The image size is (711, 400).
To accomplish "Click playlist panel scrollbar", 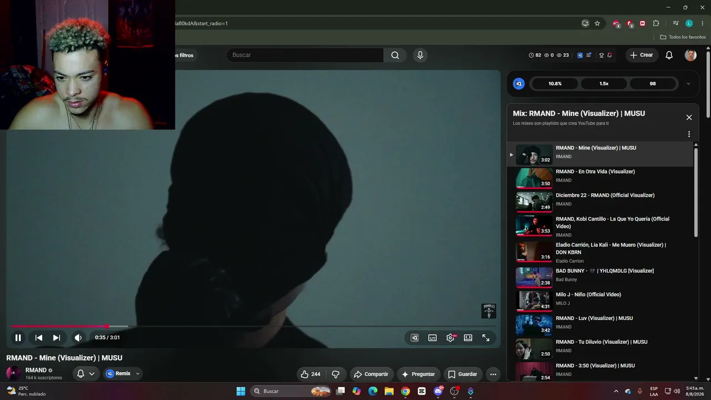I will [x=696, y=192].
